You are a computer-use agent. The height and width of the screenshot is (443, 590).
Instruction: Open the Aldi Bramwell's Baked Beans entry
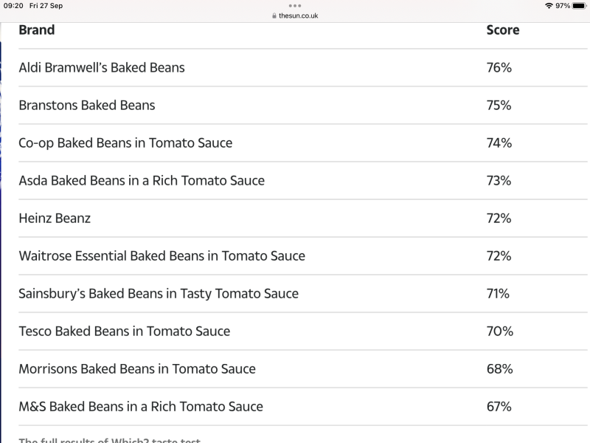tap(102, 67)
